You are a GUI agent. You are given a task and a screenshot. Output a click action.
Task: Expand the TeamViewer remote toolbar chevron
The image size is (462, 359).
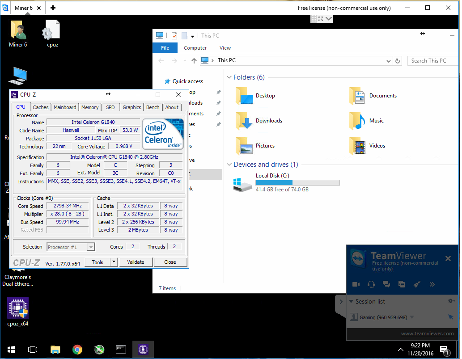329,19
